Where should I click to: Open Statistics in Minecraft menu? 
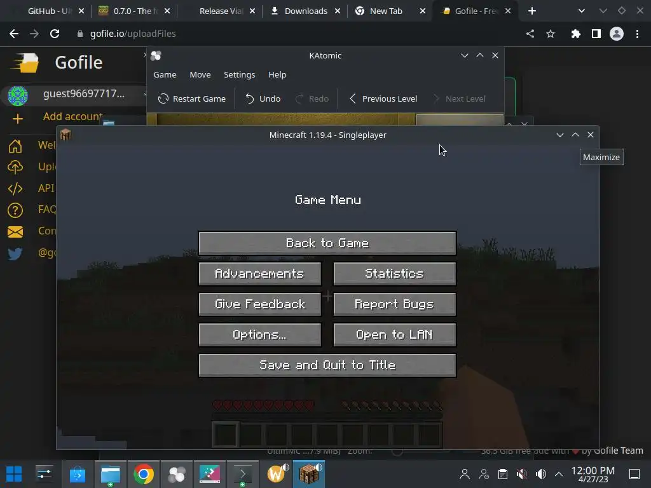394,274
